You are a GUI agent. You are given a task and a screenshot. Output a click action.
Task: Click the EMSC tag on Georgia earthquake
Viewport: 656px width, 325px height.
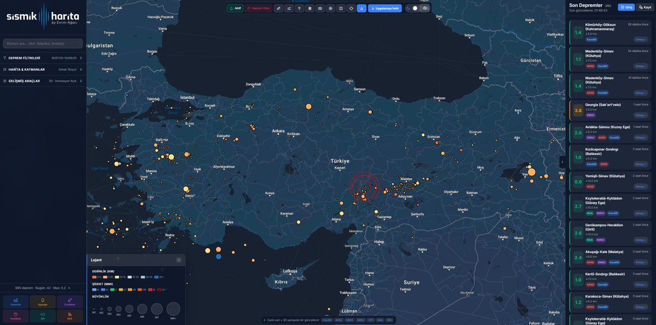[x=591, y=115]
